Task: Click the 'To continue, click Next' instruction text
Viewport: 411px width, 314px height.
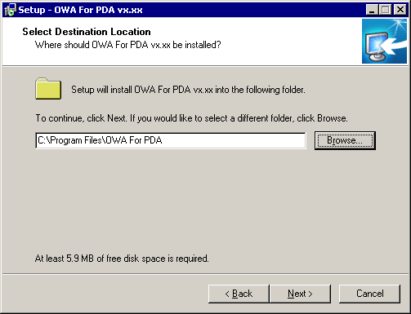Action: (x=192, y=118)
